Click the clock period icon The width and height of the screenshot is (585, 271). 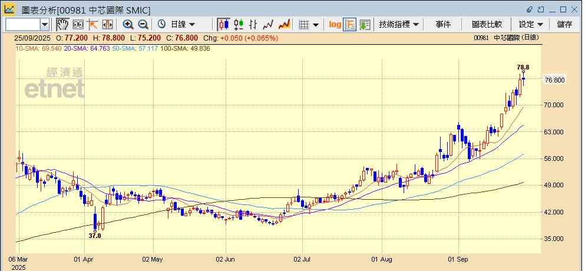coord(161,25)
